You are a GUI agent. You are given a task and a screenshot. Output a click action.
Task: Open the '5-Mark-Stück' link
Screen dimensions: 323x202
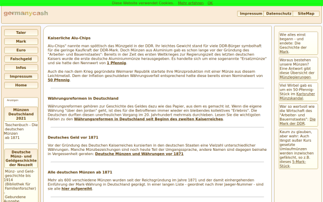pos(293,164)
